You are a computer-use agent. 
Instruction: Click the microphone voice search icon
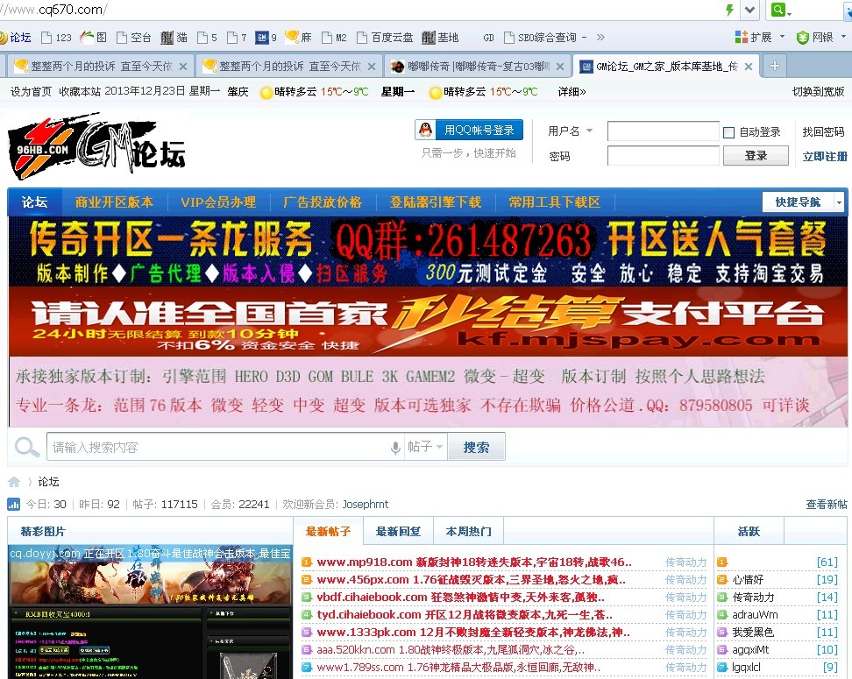pyautogui.click(x=395, y=448)
